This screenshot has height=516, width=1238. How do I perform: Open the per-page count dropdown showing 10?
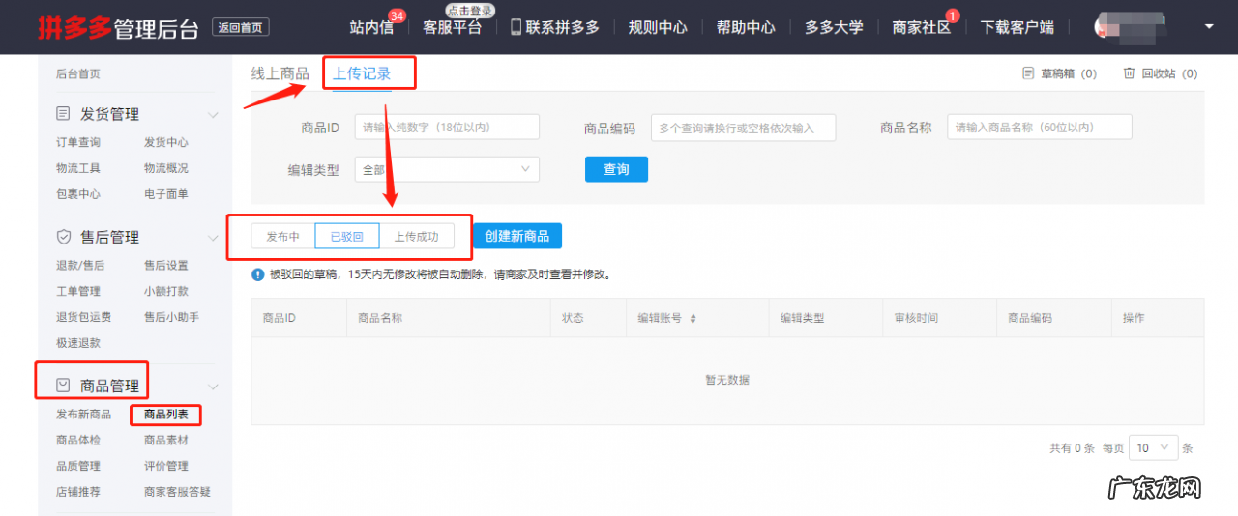coord(1154,448)
